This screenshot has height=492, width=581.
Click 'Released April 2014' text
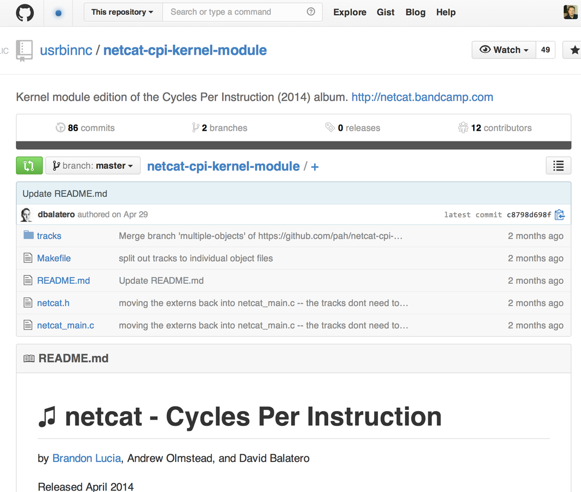[x=85, y=487]
